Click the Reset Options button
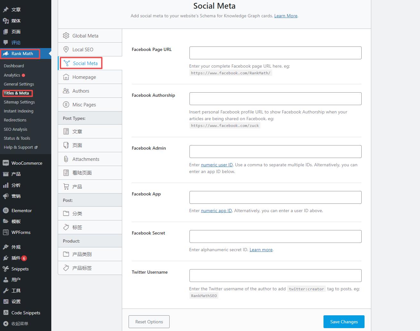420x331 pixels. tap(149, 322)
